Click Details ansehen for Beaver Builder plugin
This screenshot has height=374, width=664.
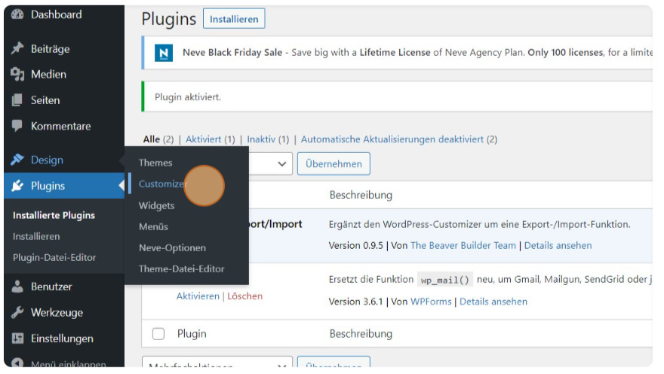tap(558, 245)
